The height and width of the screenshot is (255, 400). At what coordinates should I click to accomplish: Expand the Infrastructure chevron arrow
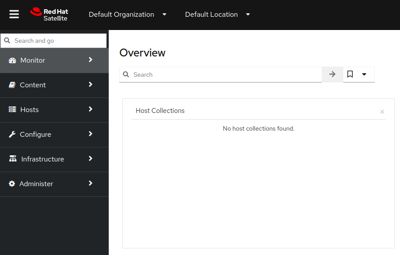90,158
